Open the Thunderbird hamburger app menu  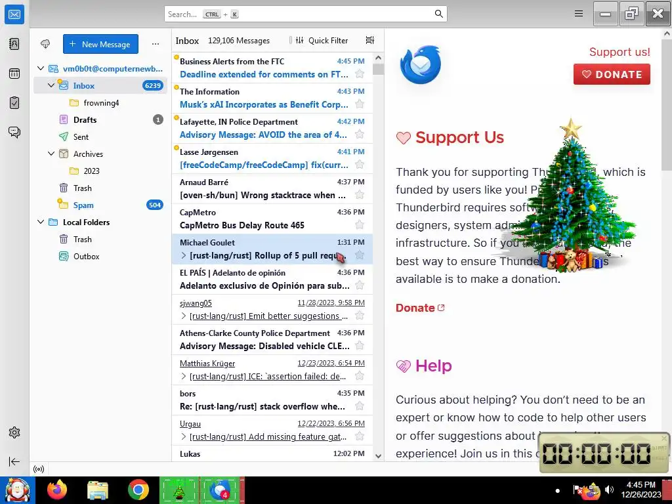579,14
